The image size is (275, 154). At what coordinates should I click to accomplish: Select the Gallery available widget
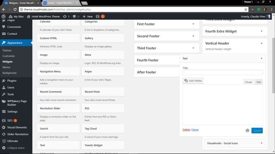pyautogui.click(x=103, y=38)
